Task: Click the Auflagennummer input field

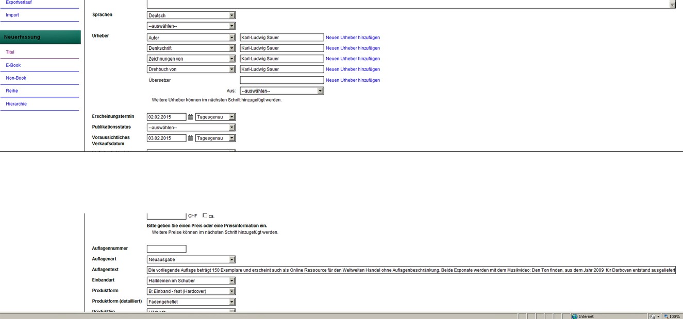Action: click(166, 249)
